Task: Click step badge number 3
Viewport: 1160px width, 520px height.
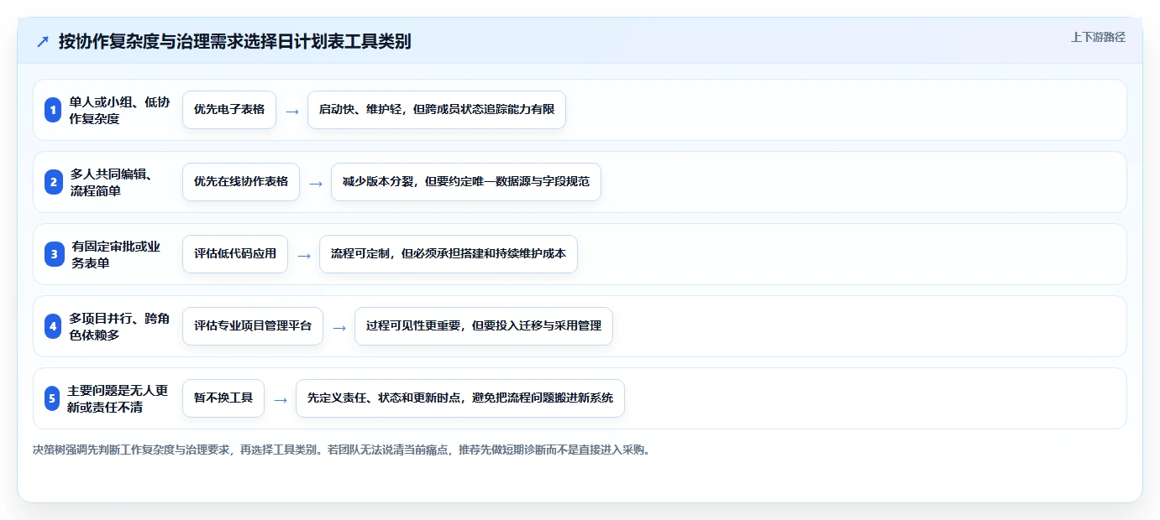Action: [53, 254]
